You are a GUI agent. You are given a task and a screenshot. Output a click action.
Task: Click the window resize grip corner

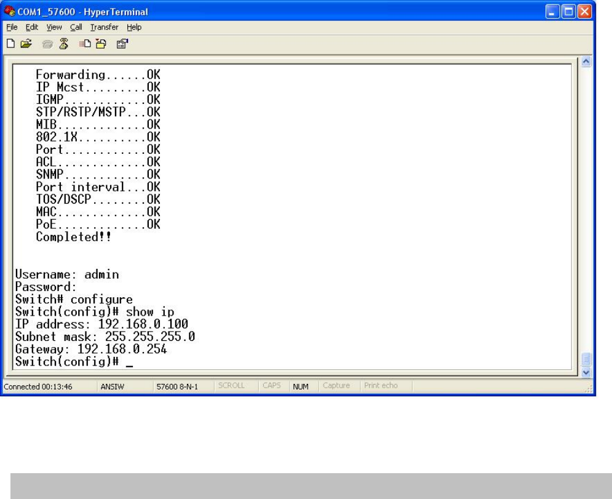coord(589,389)
